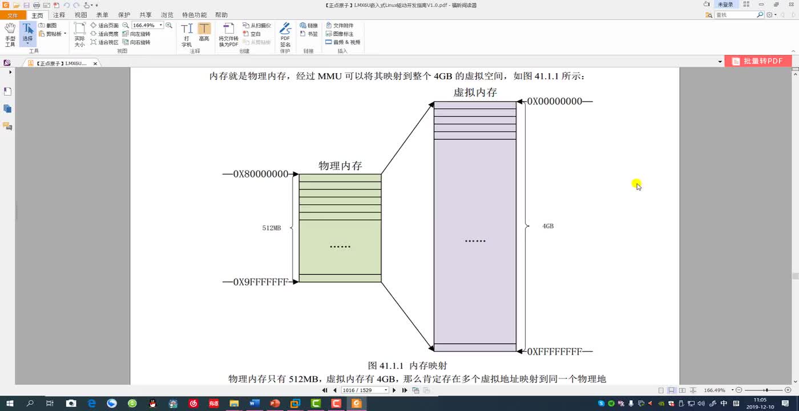This screenshot has height=411, width=799.
Task: Open the document tab list dropdown arrow
Action: (720, 62)
